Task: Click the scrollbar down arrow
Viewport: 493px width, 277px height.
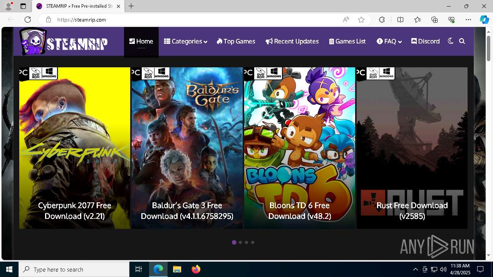Action: coord(488,255)
